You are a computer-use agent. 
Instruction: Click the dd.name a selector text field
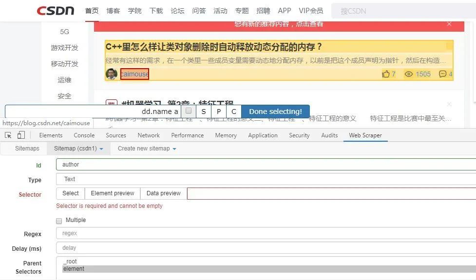coord(93,112)
